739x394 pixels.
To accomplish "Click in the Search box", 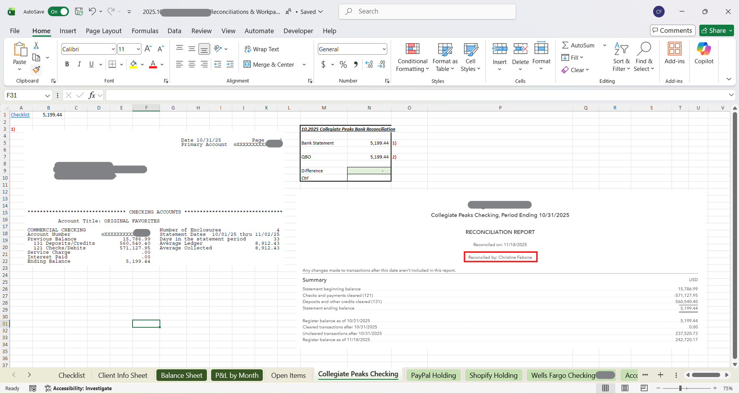I will coord(427,12).
